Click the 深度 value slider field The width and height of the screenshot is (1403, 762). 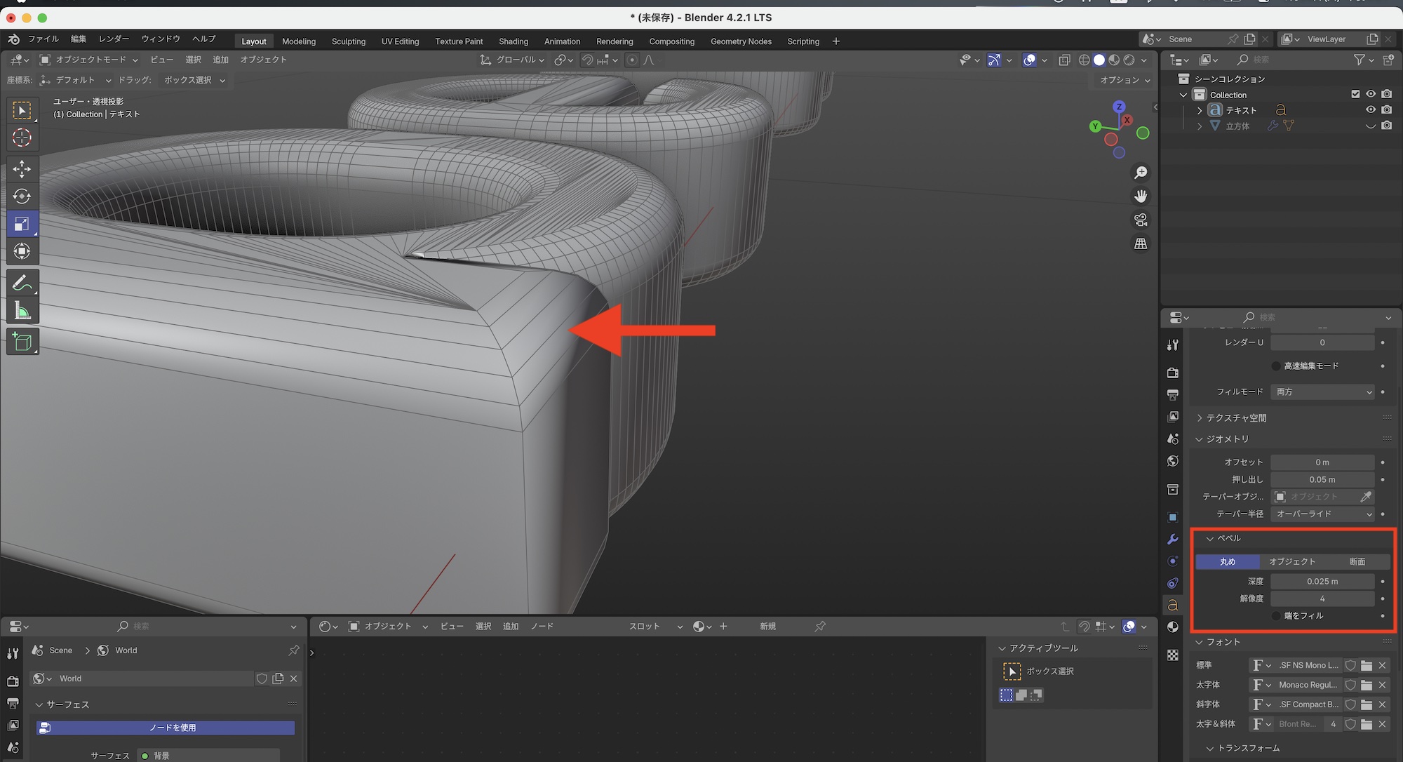1322,581
